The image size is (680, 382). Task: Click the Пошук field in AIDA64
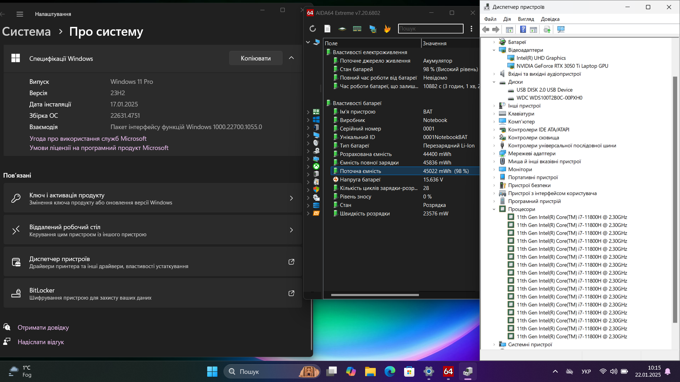coord(431,29)
